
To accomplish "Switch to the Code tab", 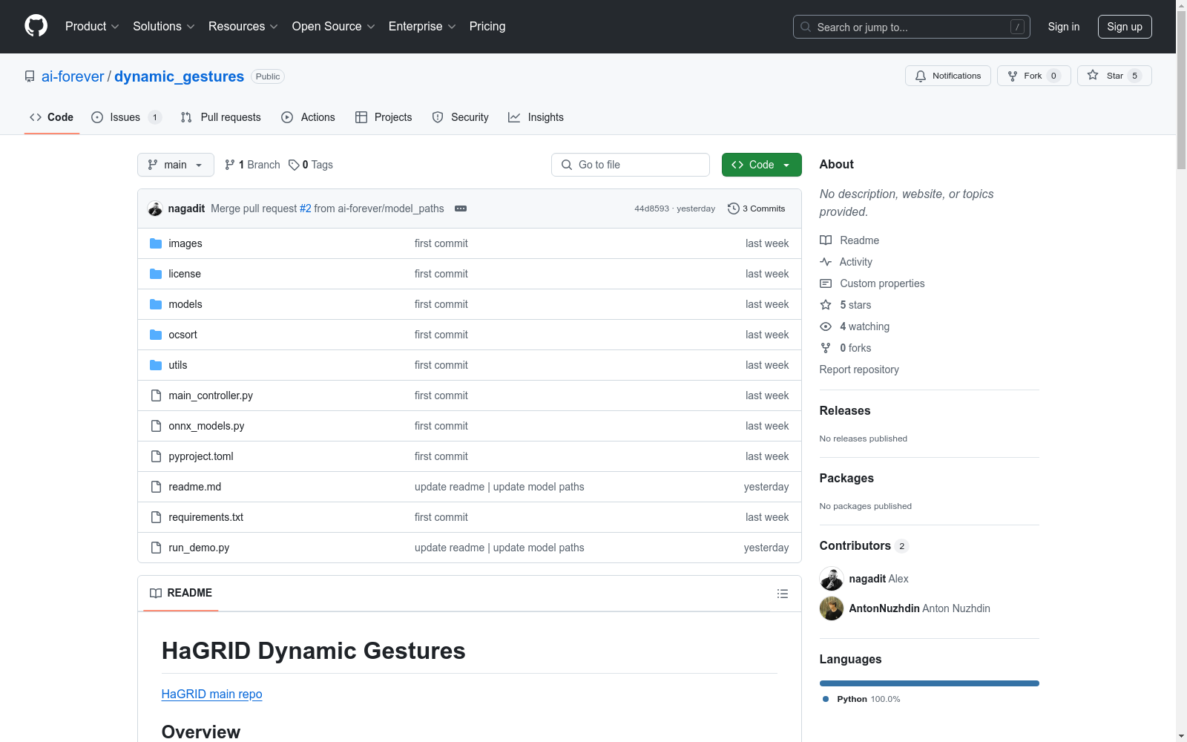I will (x=52, y=117).
